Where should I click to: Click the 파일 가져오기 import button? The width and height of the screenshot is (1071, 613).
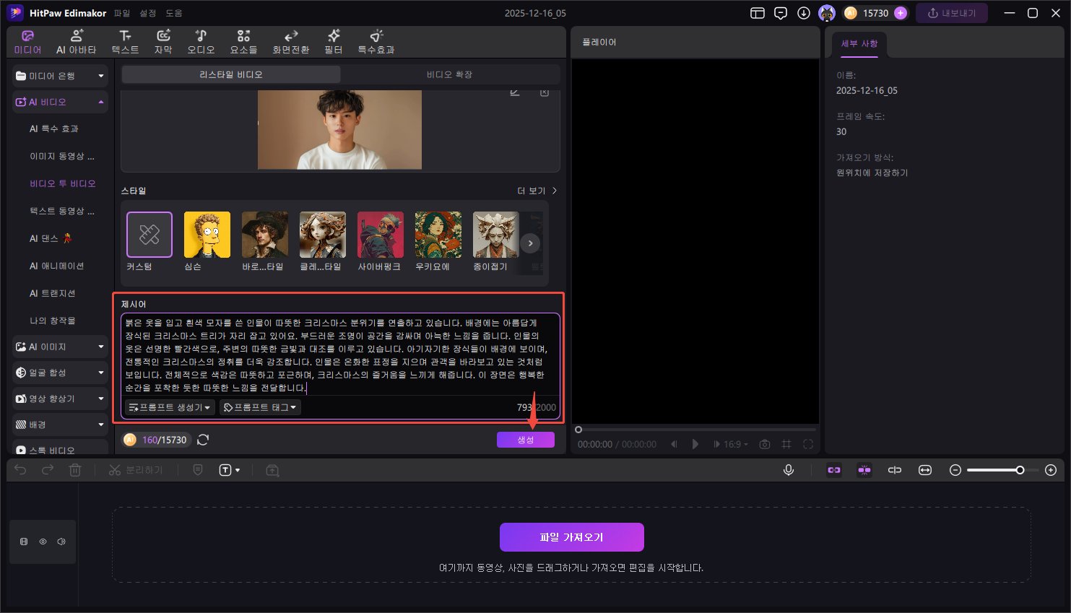571,537
